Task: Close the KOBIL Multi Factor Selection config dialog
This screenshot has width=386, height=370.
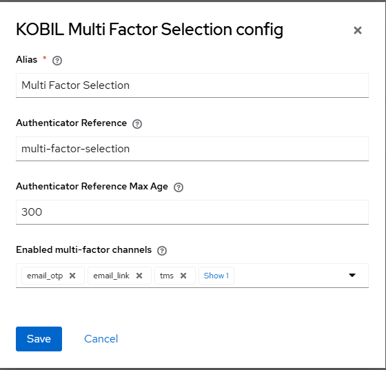Action: pyautogui.click(x=358, y=30)
